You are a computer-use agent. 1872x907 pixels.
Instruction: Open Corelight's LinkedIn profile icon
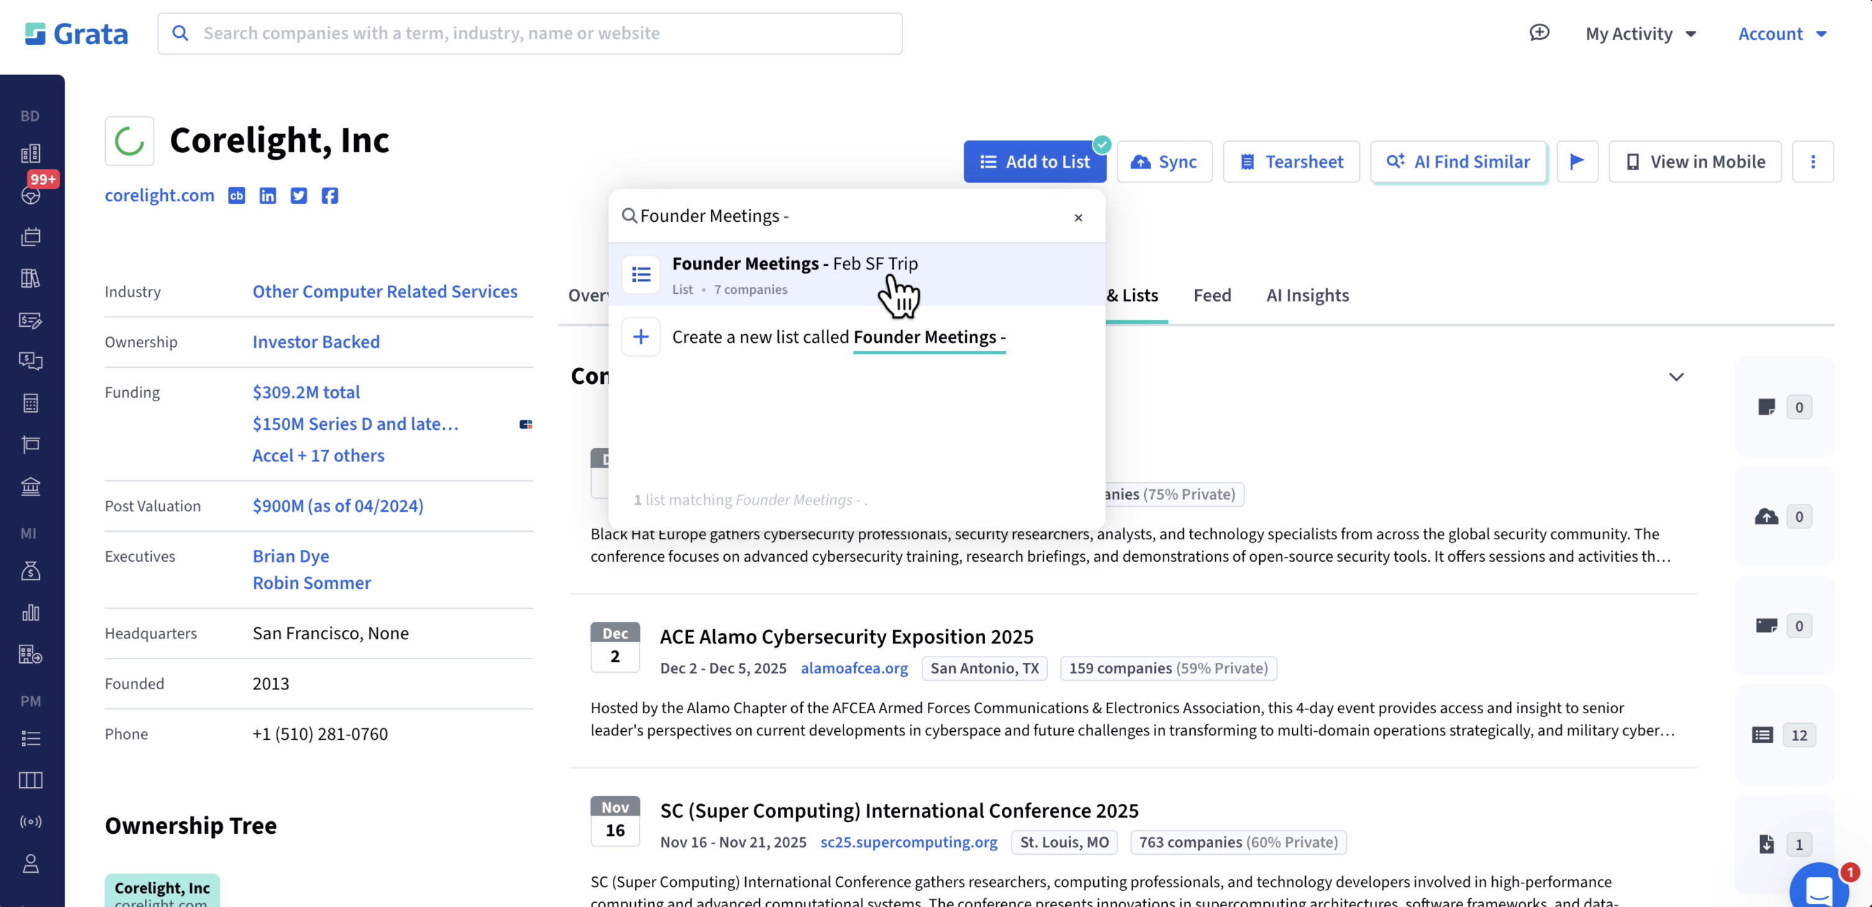pyautogui.click(x=267, y=195)
